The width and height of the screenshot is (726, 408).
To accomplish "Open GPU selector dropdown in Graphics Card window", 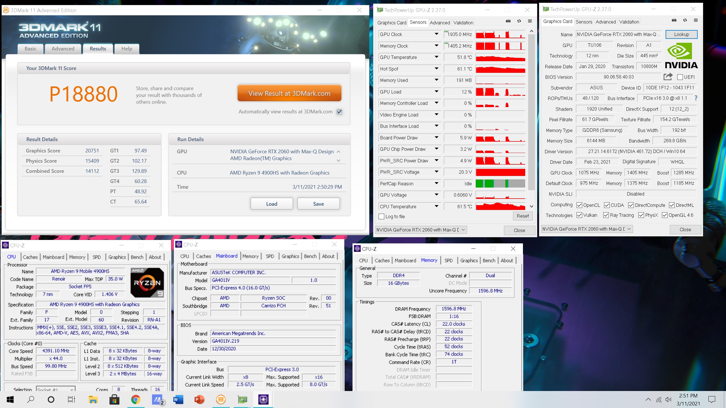I will tap(586, 229).
